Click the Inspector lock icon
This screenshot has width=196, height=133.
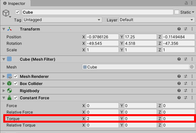(186, 3)
